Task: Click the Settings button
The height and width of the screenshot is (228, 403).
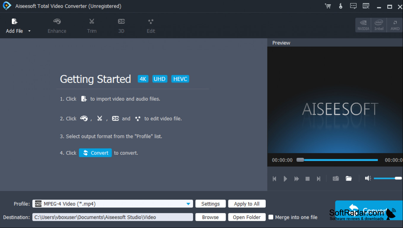Action: coord(211,204)
